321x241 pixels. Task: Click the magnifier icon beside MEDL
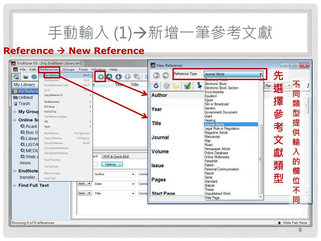pos(23,151)
